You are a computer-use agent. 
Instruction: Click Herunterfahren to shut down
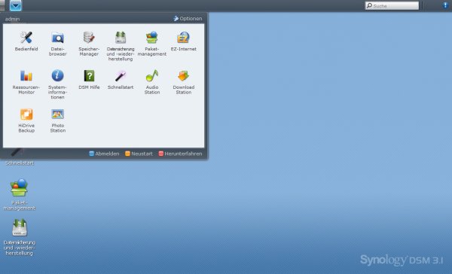181,154
